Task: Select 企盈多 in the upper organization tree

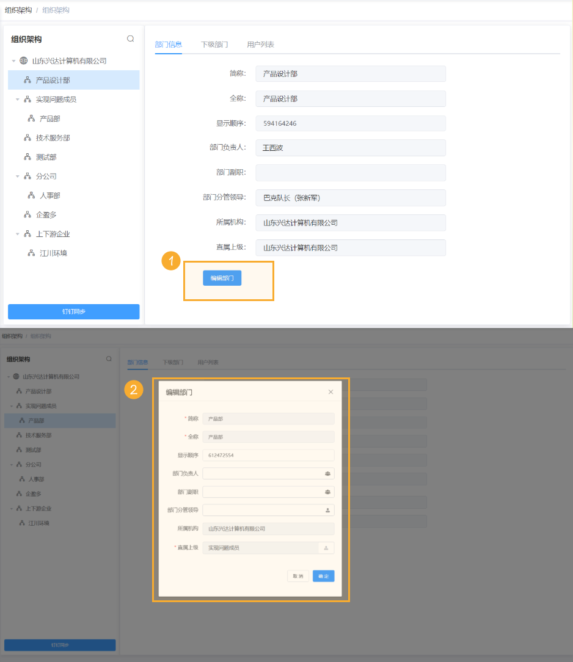Action: coord(46,215)
